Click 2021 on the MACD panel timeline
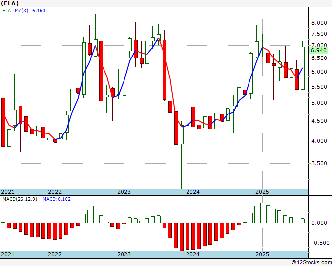Image resolution: width=332 pixels, height=266 pixels. pos(8,254)
